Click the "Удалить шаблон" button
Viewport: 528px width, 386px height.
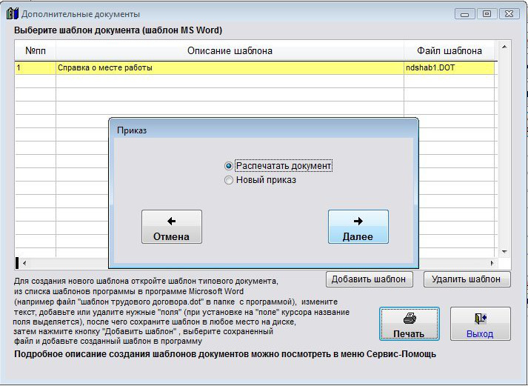coord(467,279)
